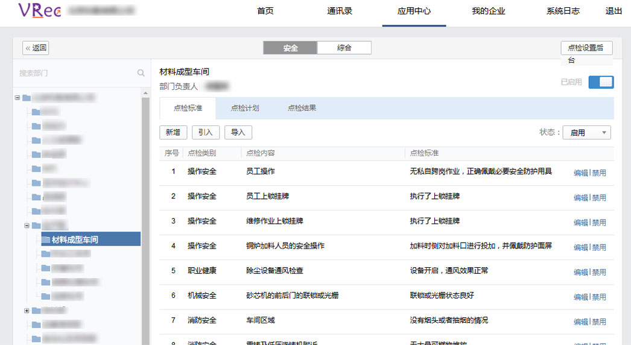The width and height of the screenshot is (631, 345).
Task: Open 系统日志 in top navigation
Action: tap(563, 11)
